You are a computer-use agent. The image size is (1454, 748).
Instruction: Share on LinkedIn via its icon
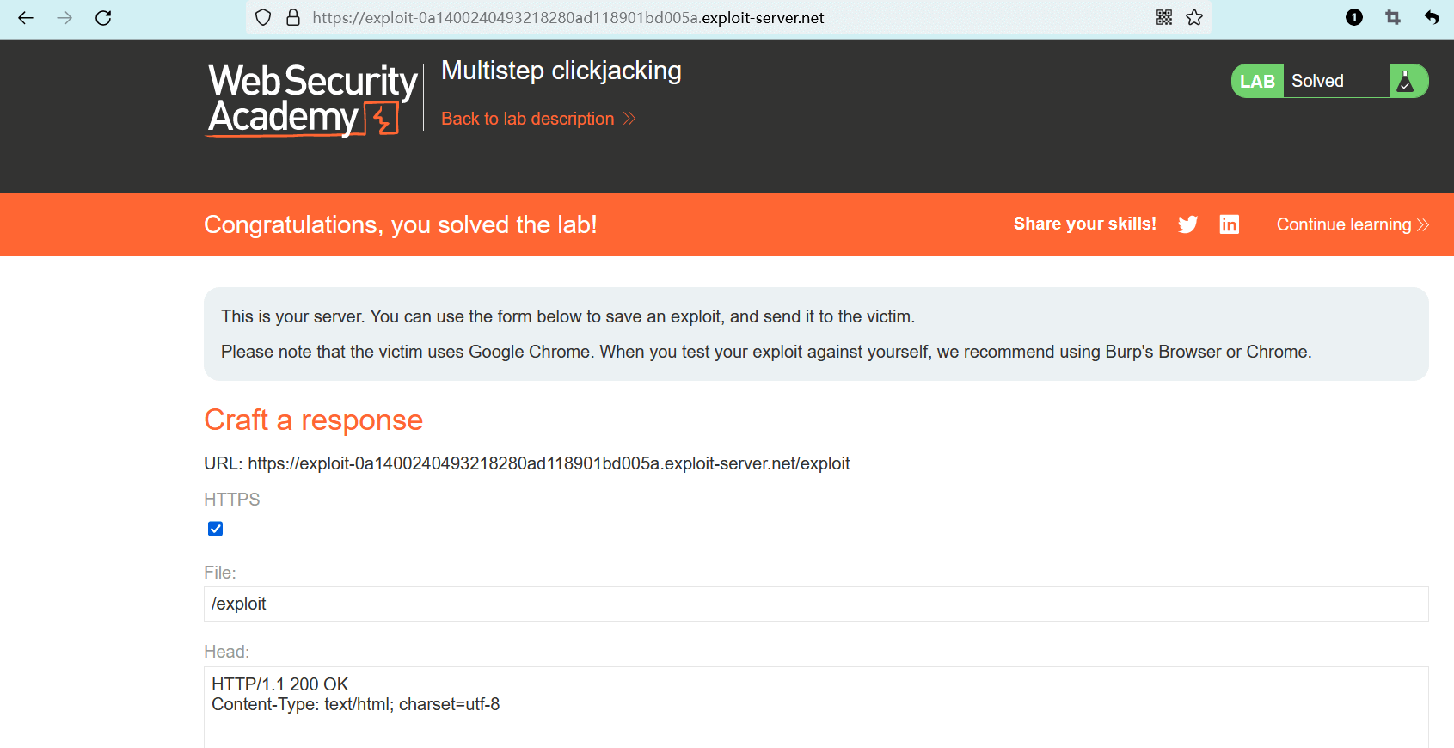pos(1230,224)
